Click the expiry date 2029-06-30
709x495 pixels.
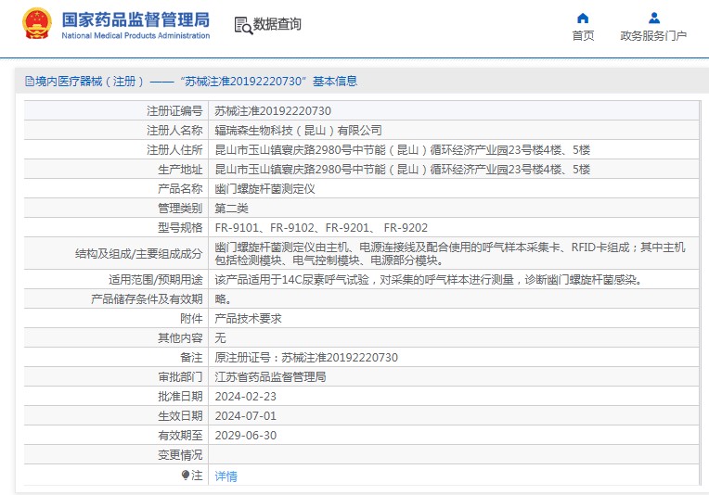point(245,436)
